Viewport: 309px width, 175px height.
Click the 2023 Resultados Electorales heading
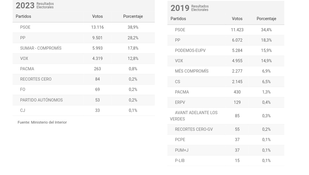[x=35, y=5]
